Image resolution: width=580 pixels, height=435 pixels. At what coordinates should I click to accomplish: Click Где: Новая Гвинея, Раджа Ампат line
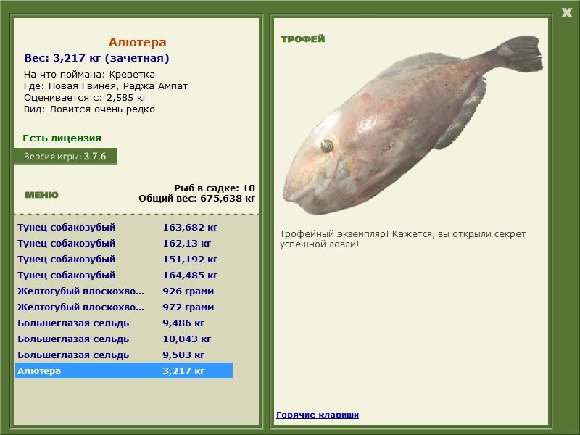105,86
